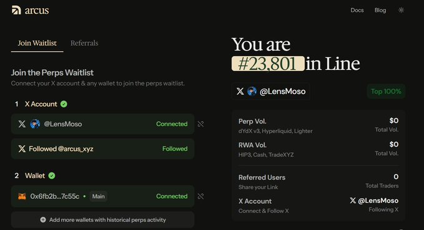Click dYdX v3, Hyperliquid, Lighter text
The width and height of the screenshot is (424, 230).
tap(275, 131)
